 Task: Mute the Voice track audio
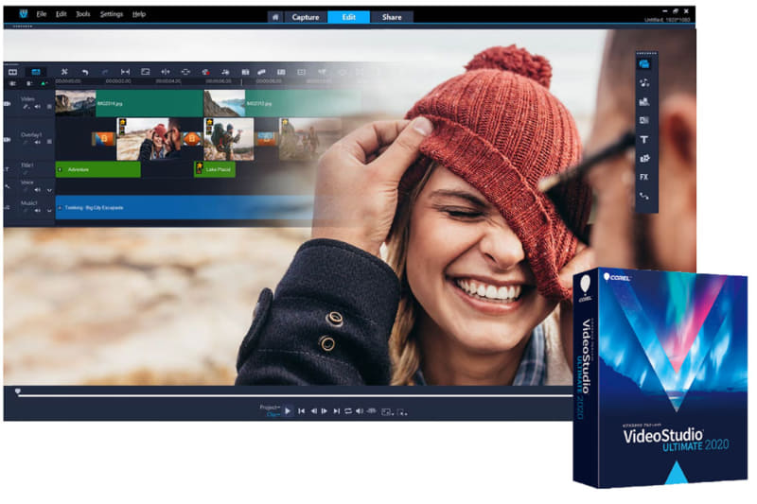[37, 190]
